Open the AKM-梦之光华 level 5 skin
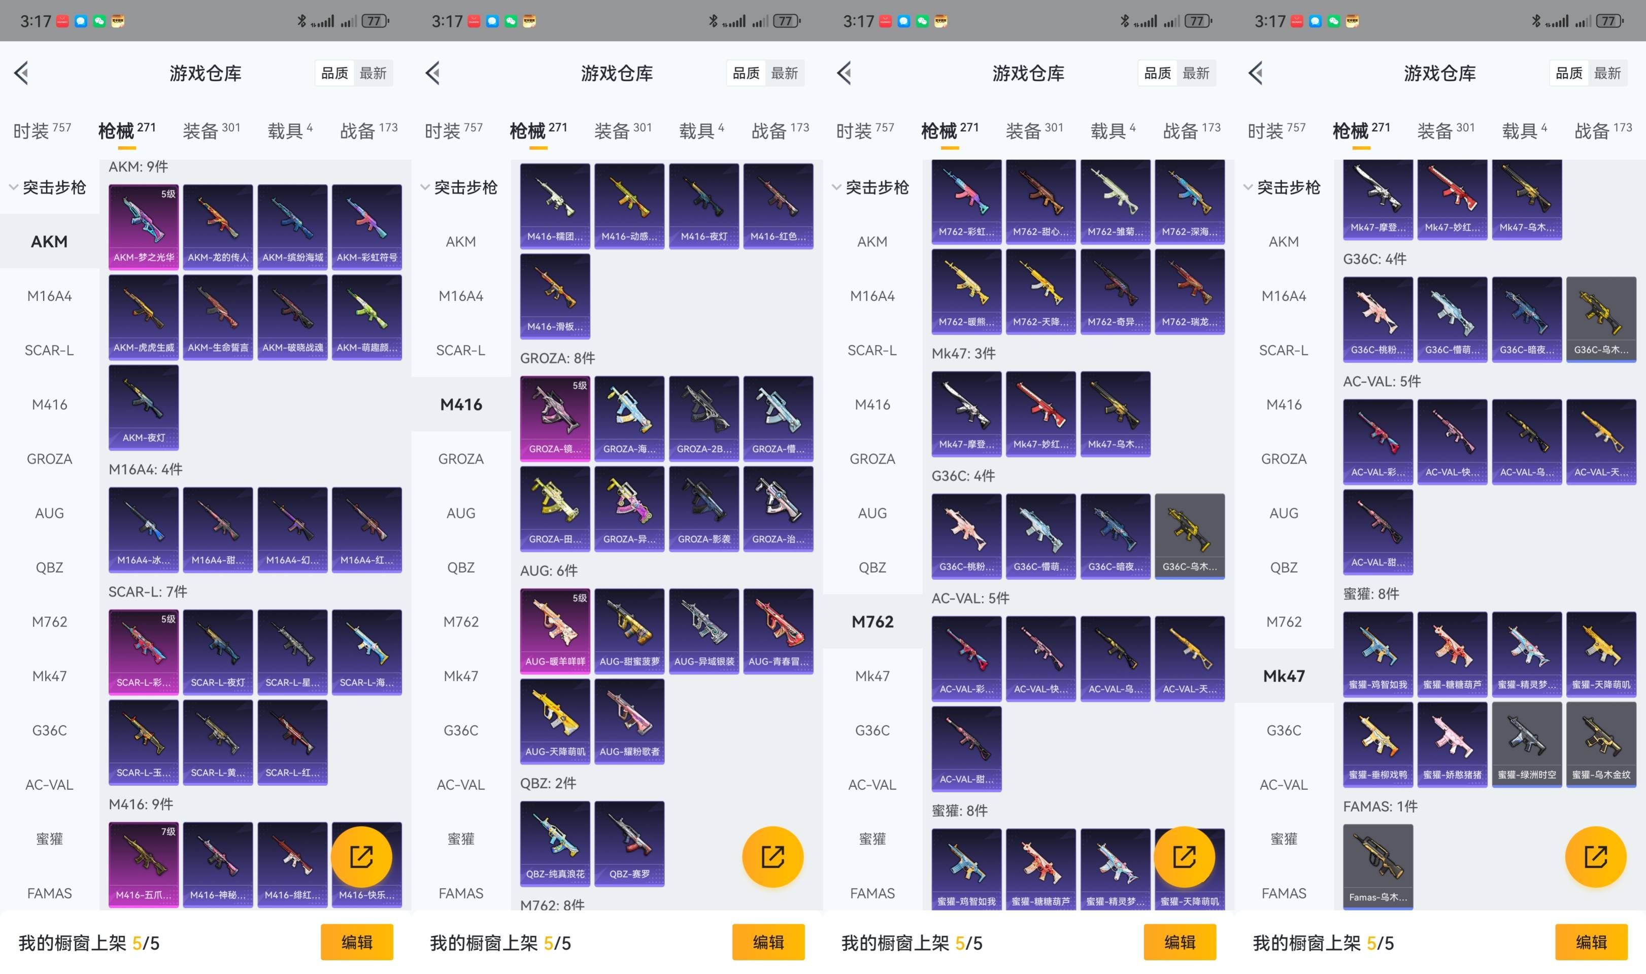 [143, 226]
